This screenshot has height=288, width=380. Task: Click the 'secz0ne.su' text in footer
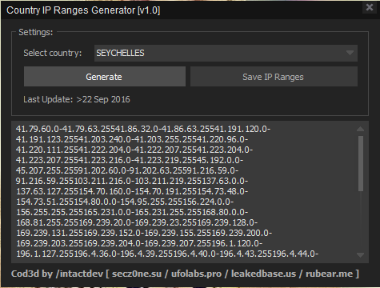[x=137, y=274]
